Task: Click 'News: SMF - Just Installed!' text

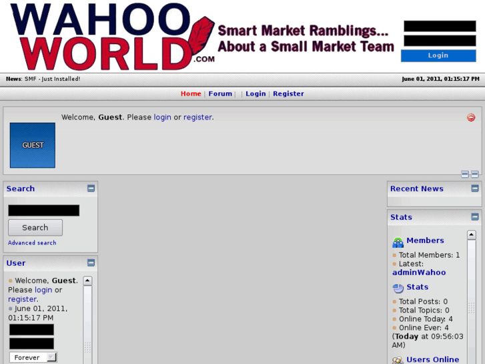Action: point(43,79)
